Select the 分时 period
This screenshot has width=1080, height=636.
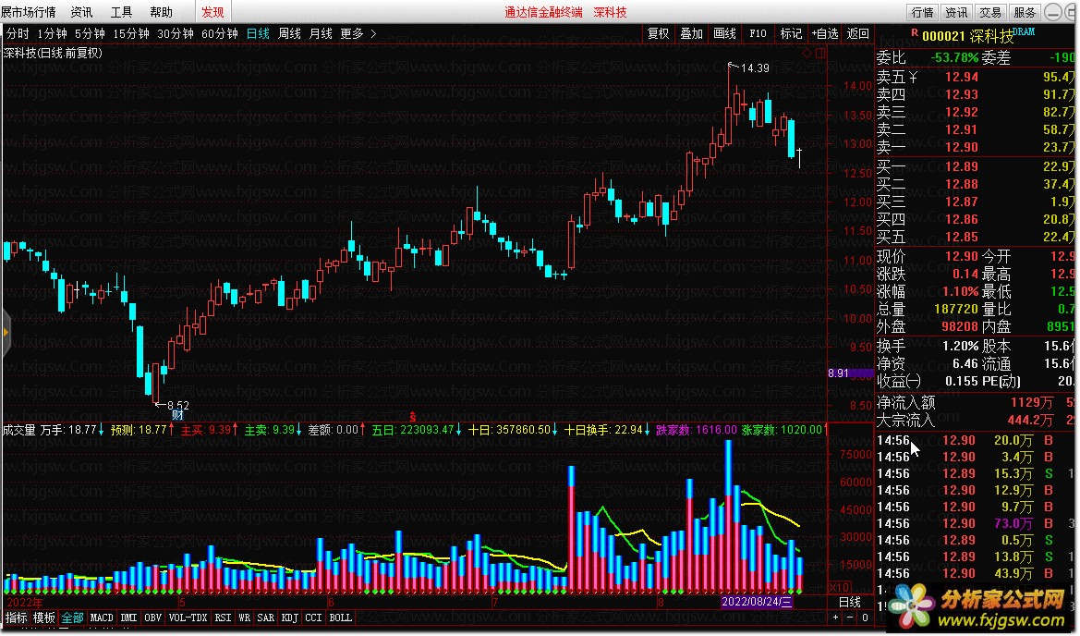click(18, 33)
